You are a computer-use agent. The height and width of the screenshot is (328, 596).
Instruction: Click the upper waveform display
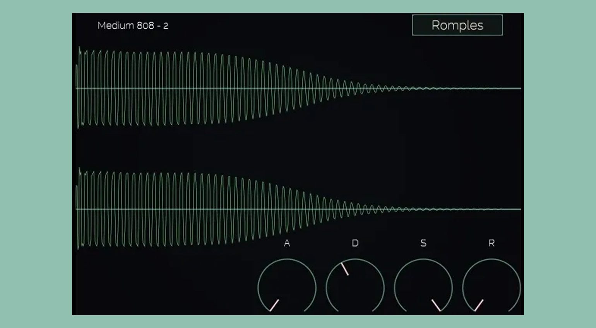[x=298, y=88]
